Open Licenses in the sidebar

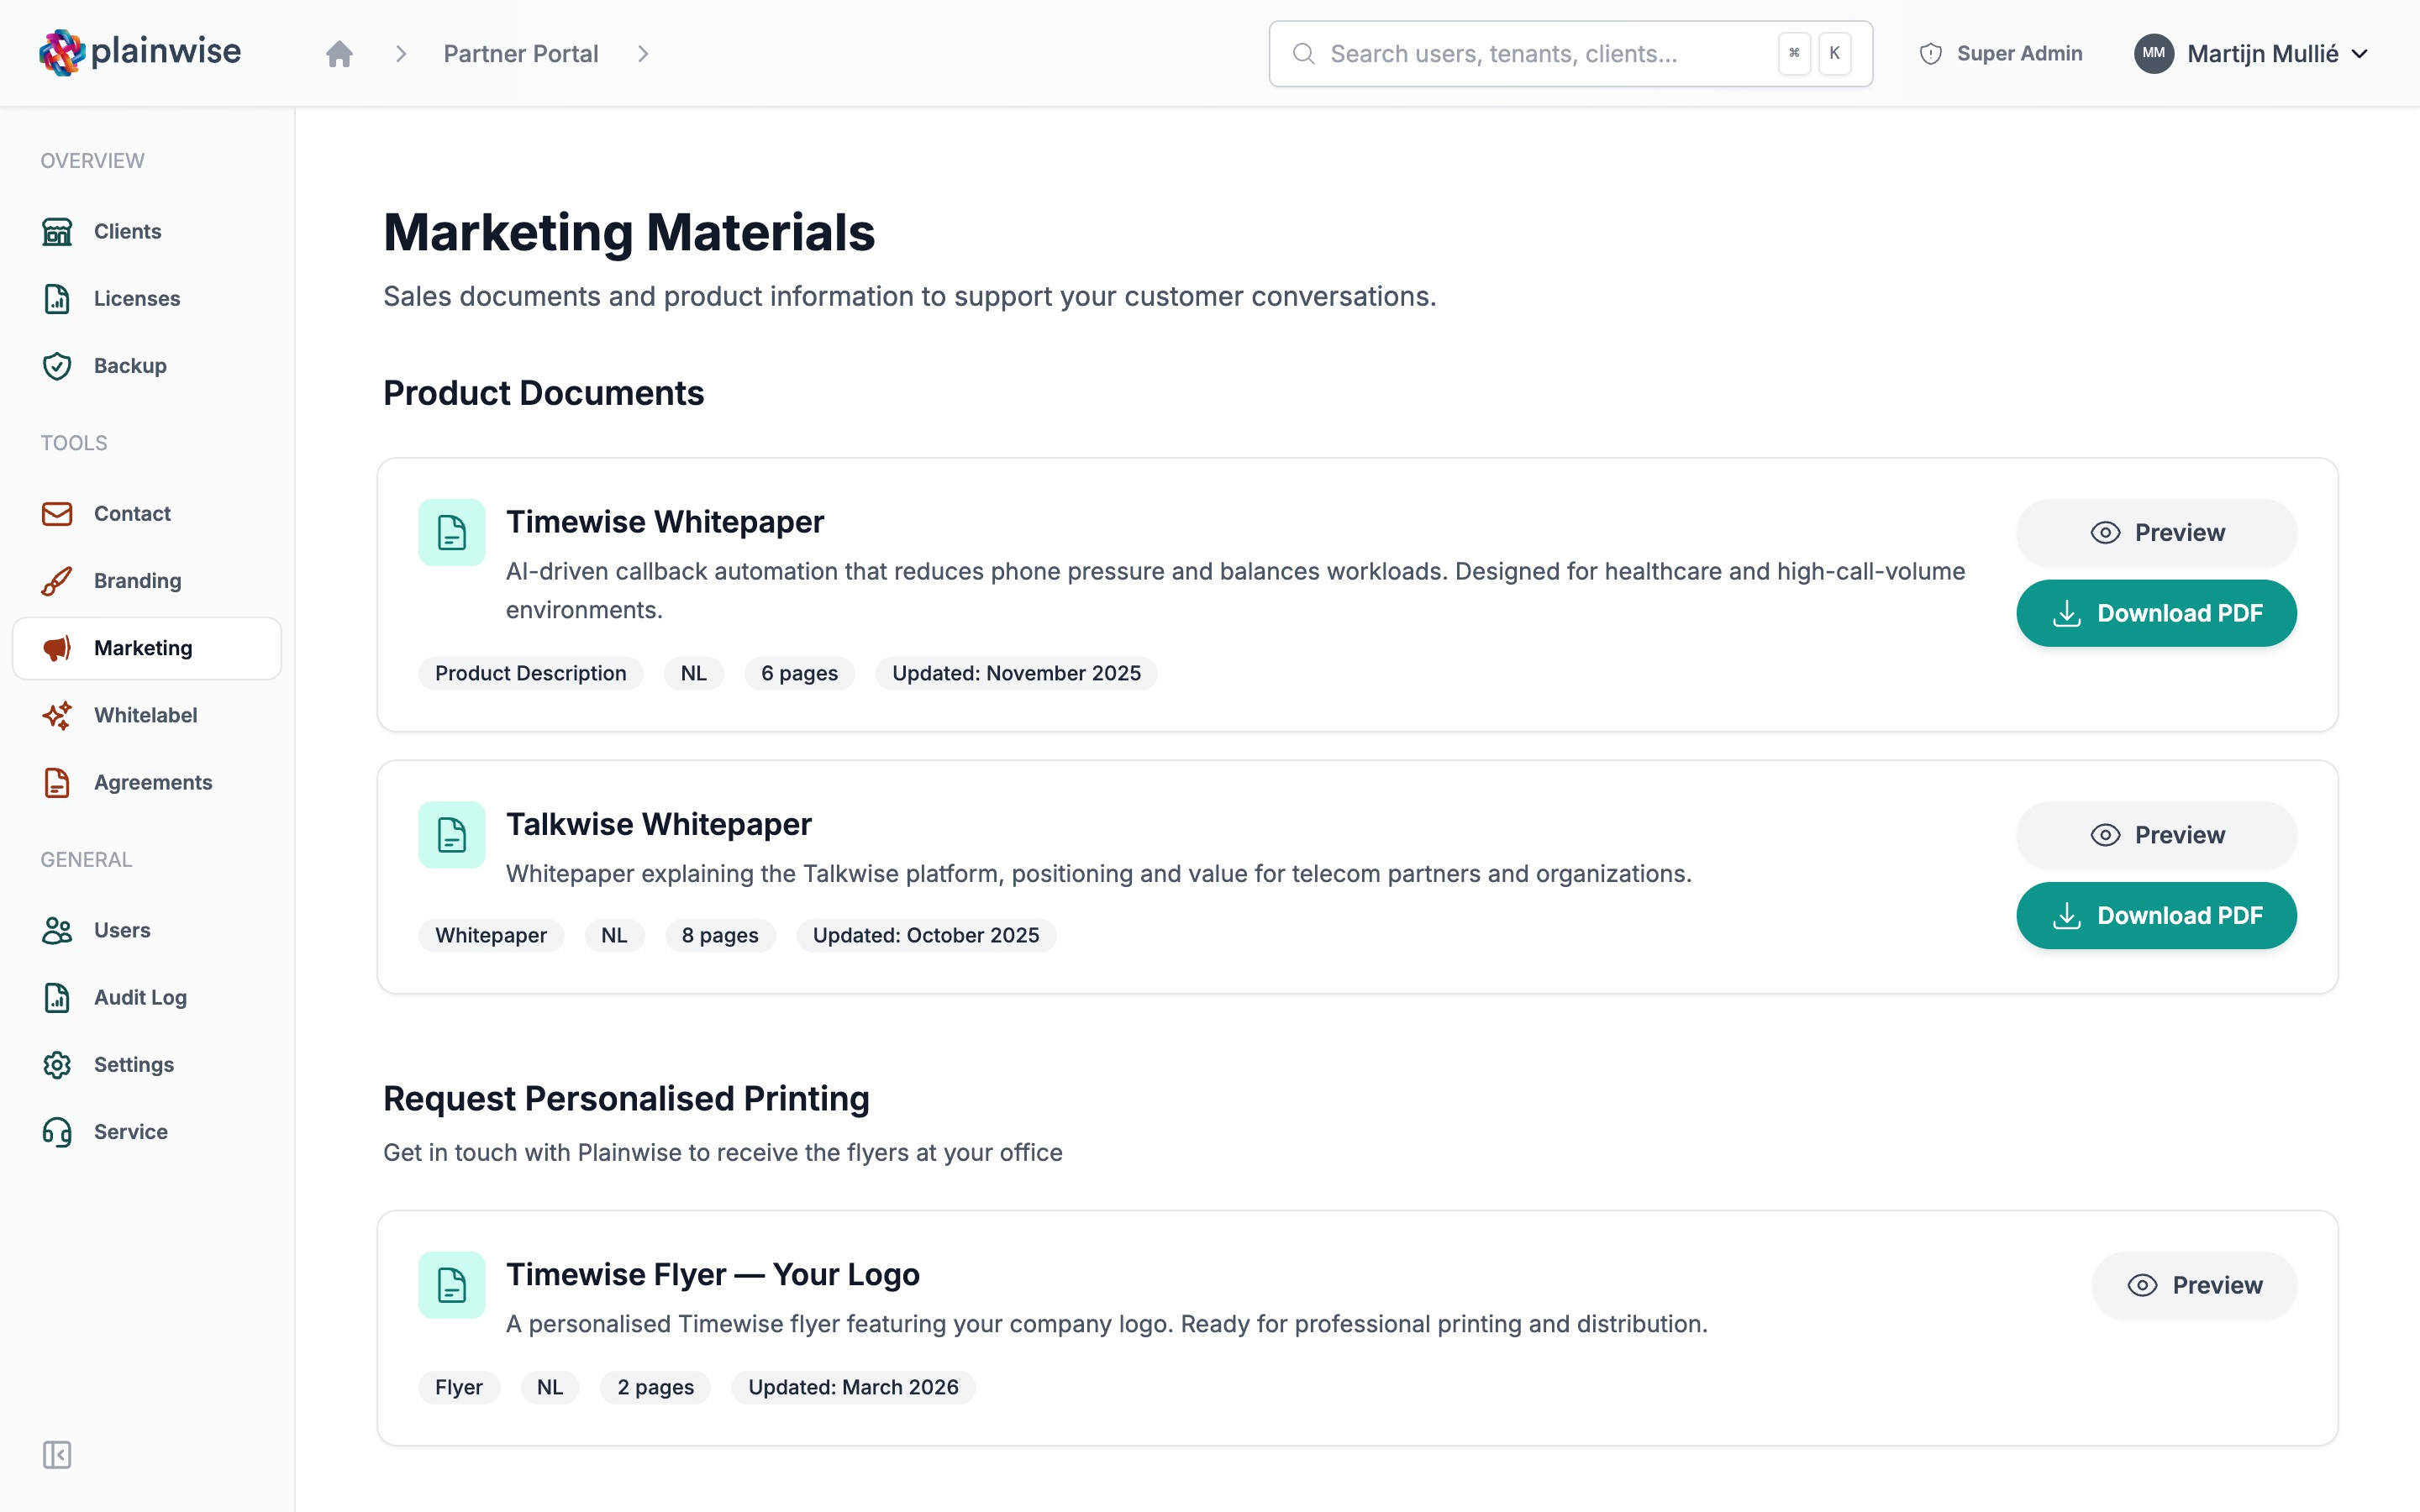(x=147, y=298)
